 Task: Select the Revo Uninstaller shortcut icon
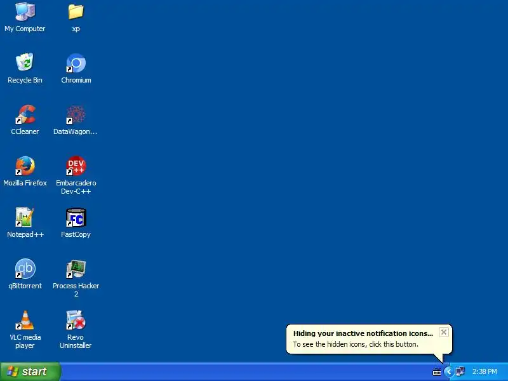[76, 320]
